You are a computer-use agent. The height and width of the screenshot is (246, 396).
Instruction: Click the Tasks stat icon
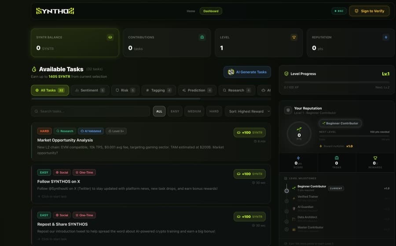(x=337, y=158)
